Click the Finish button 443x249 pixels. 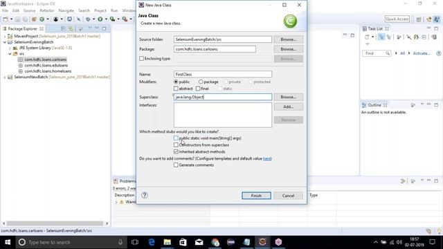tap(256, 196)
